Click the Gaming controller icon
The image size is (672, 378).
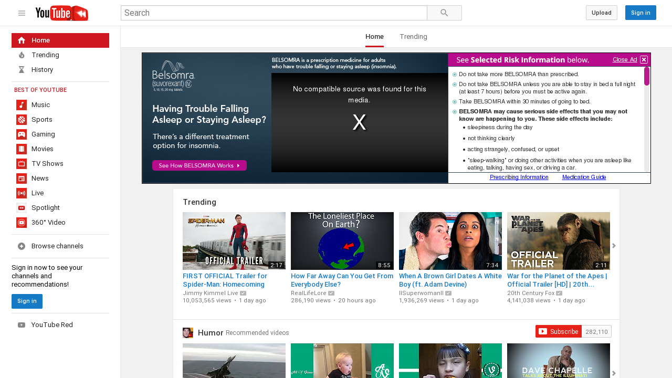pos(22,134)
